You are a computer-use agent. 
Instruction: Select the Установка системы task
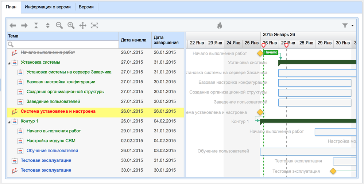click(40, 62)
